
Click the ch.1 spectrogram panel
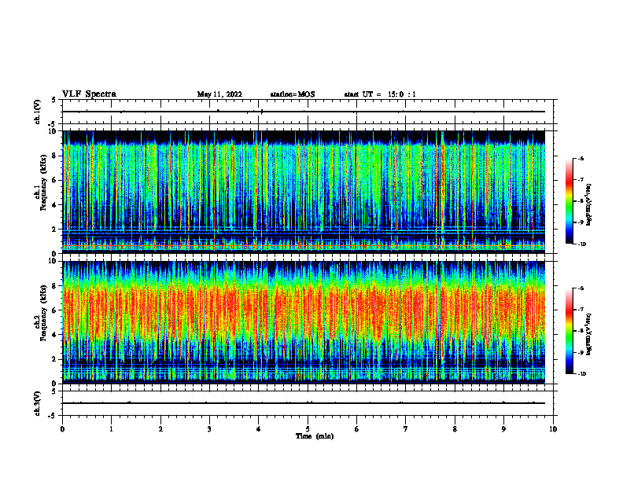304,192
